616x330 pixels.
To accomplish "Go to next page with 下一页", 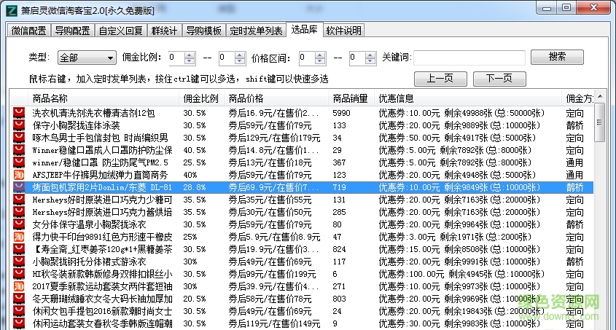I will click(x=499, y=79).
